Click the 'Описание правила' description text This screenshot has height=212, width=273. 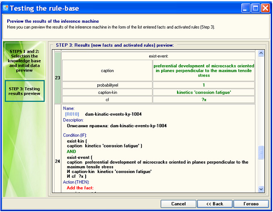[117, 126]
